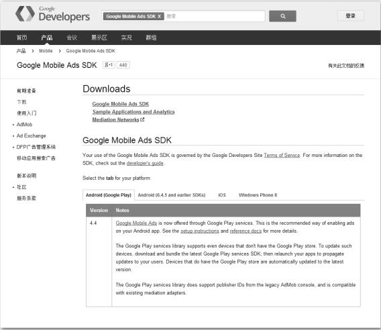Viewport: 381px width, 330px height.
Task: Open the 展示区 nav menu item
Action: (x=99, y=38)
